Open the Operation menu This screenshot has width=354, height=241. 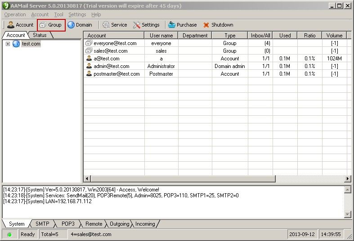coord(15,14)
